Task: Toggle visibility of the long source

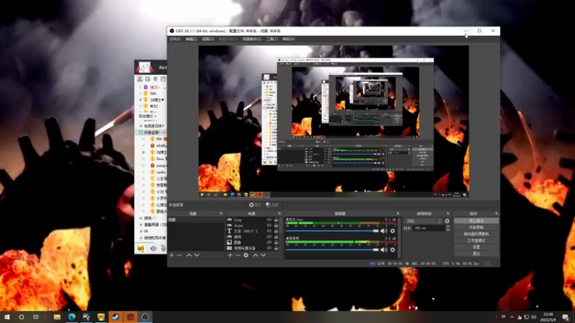Action: click(x=269, y=220)
